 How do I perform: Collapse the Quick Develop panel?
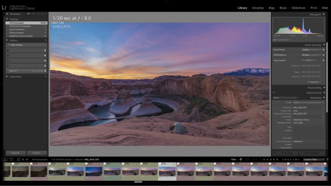(x=324, y=45)
